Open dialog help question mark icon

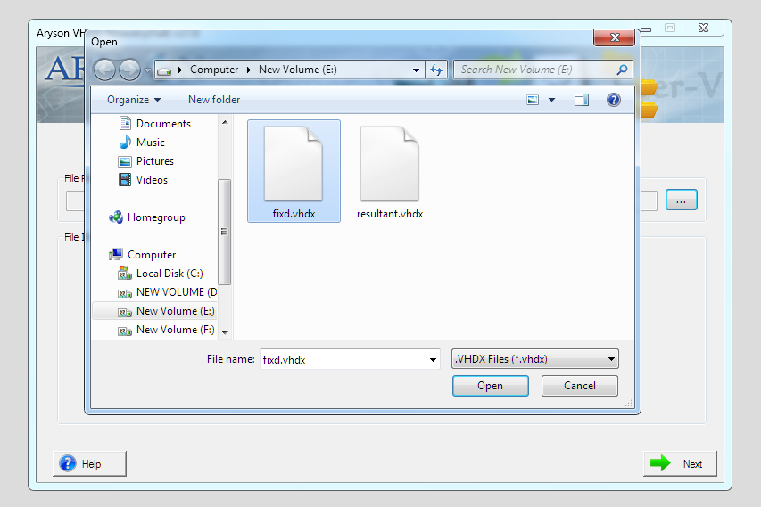click(614, 100)
